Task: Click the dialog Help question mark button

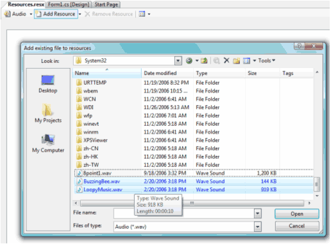Action: pyautogui.click(x=300, y=46)
